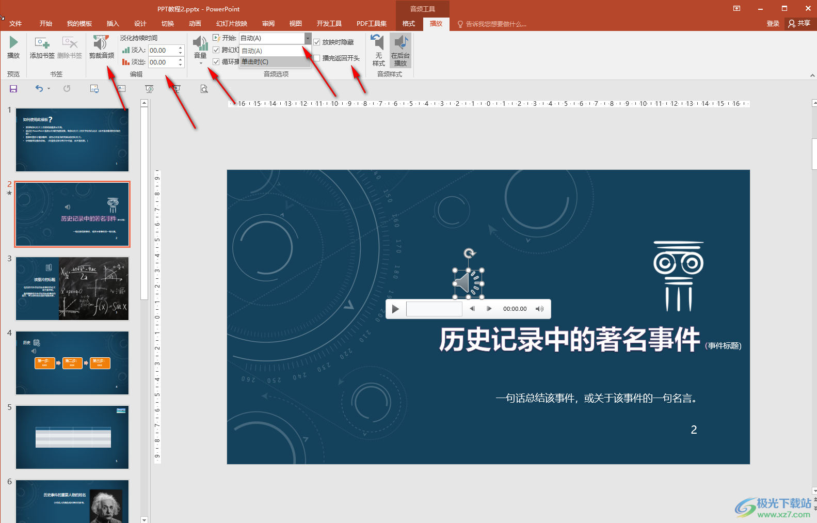The height and width of the screenshot is (523, 817).
Task: Click the redo icon in quick access toolbar
Action: pos(67,89)
